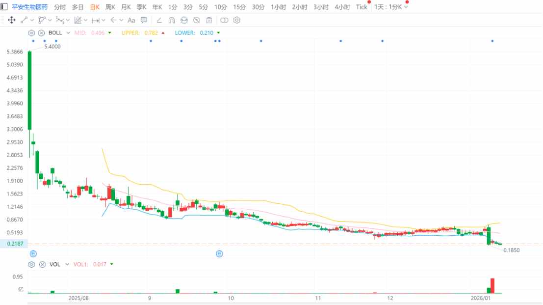Viewport: 543px width, 305px height.
Task: Choose the 10分 minute interval
Action: point(220,7)
